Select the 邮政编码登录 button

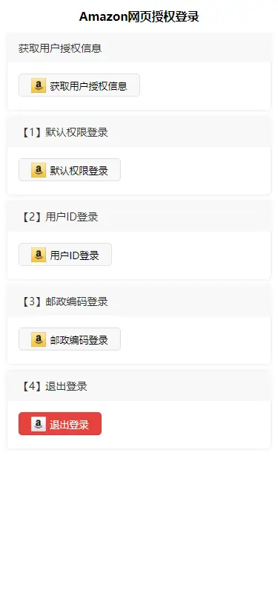click(x=70, y=339)
